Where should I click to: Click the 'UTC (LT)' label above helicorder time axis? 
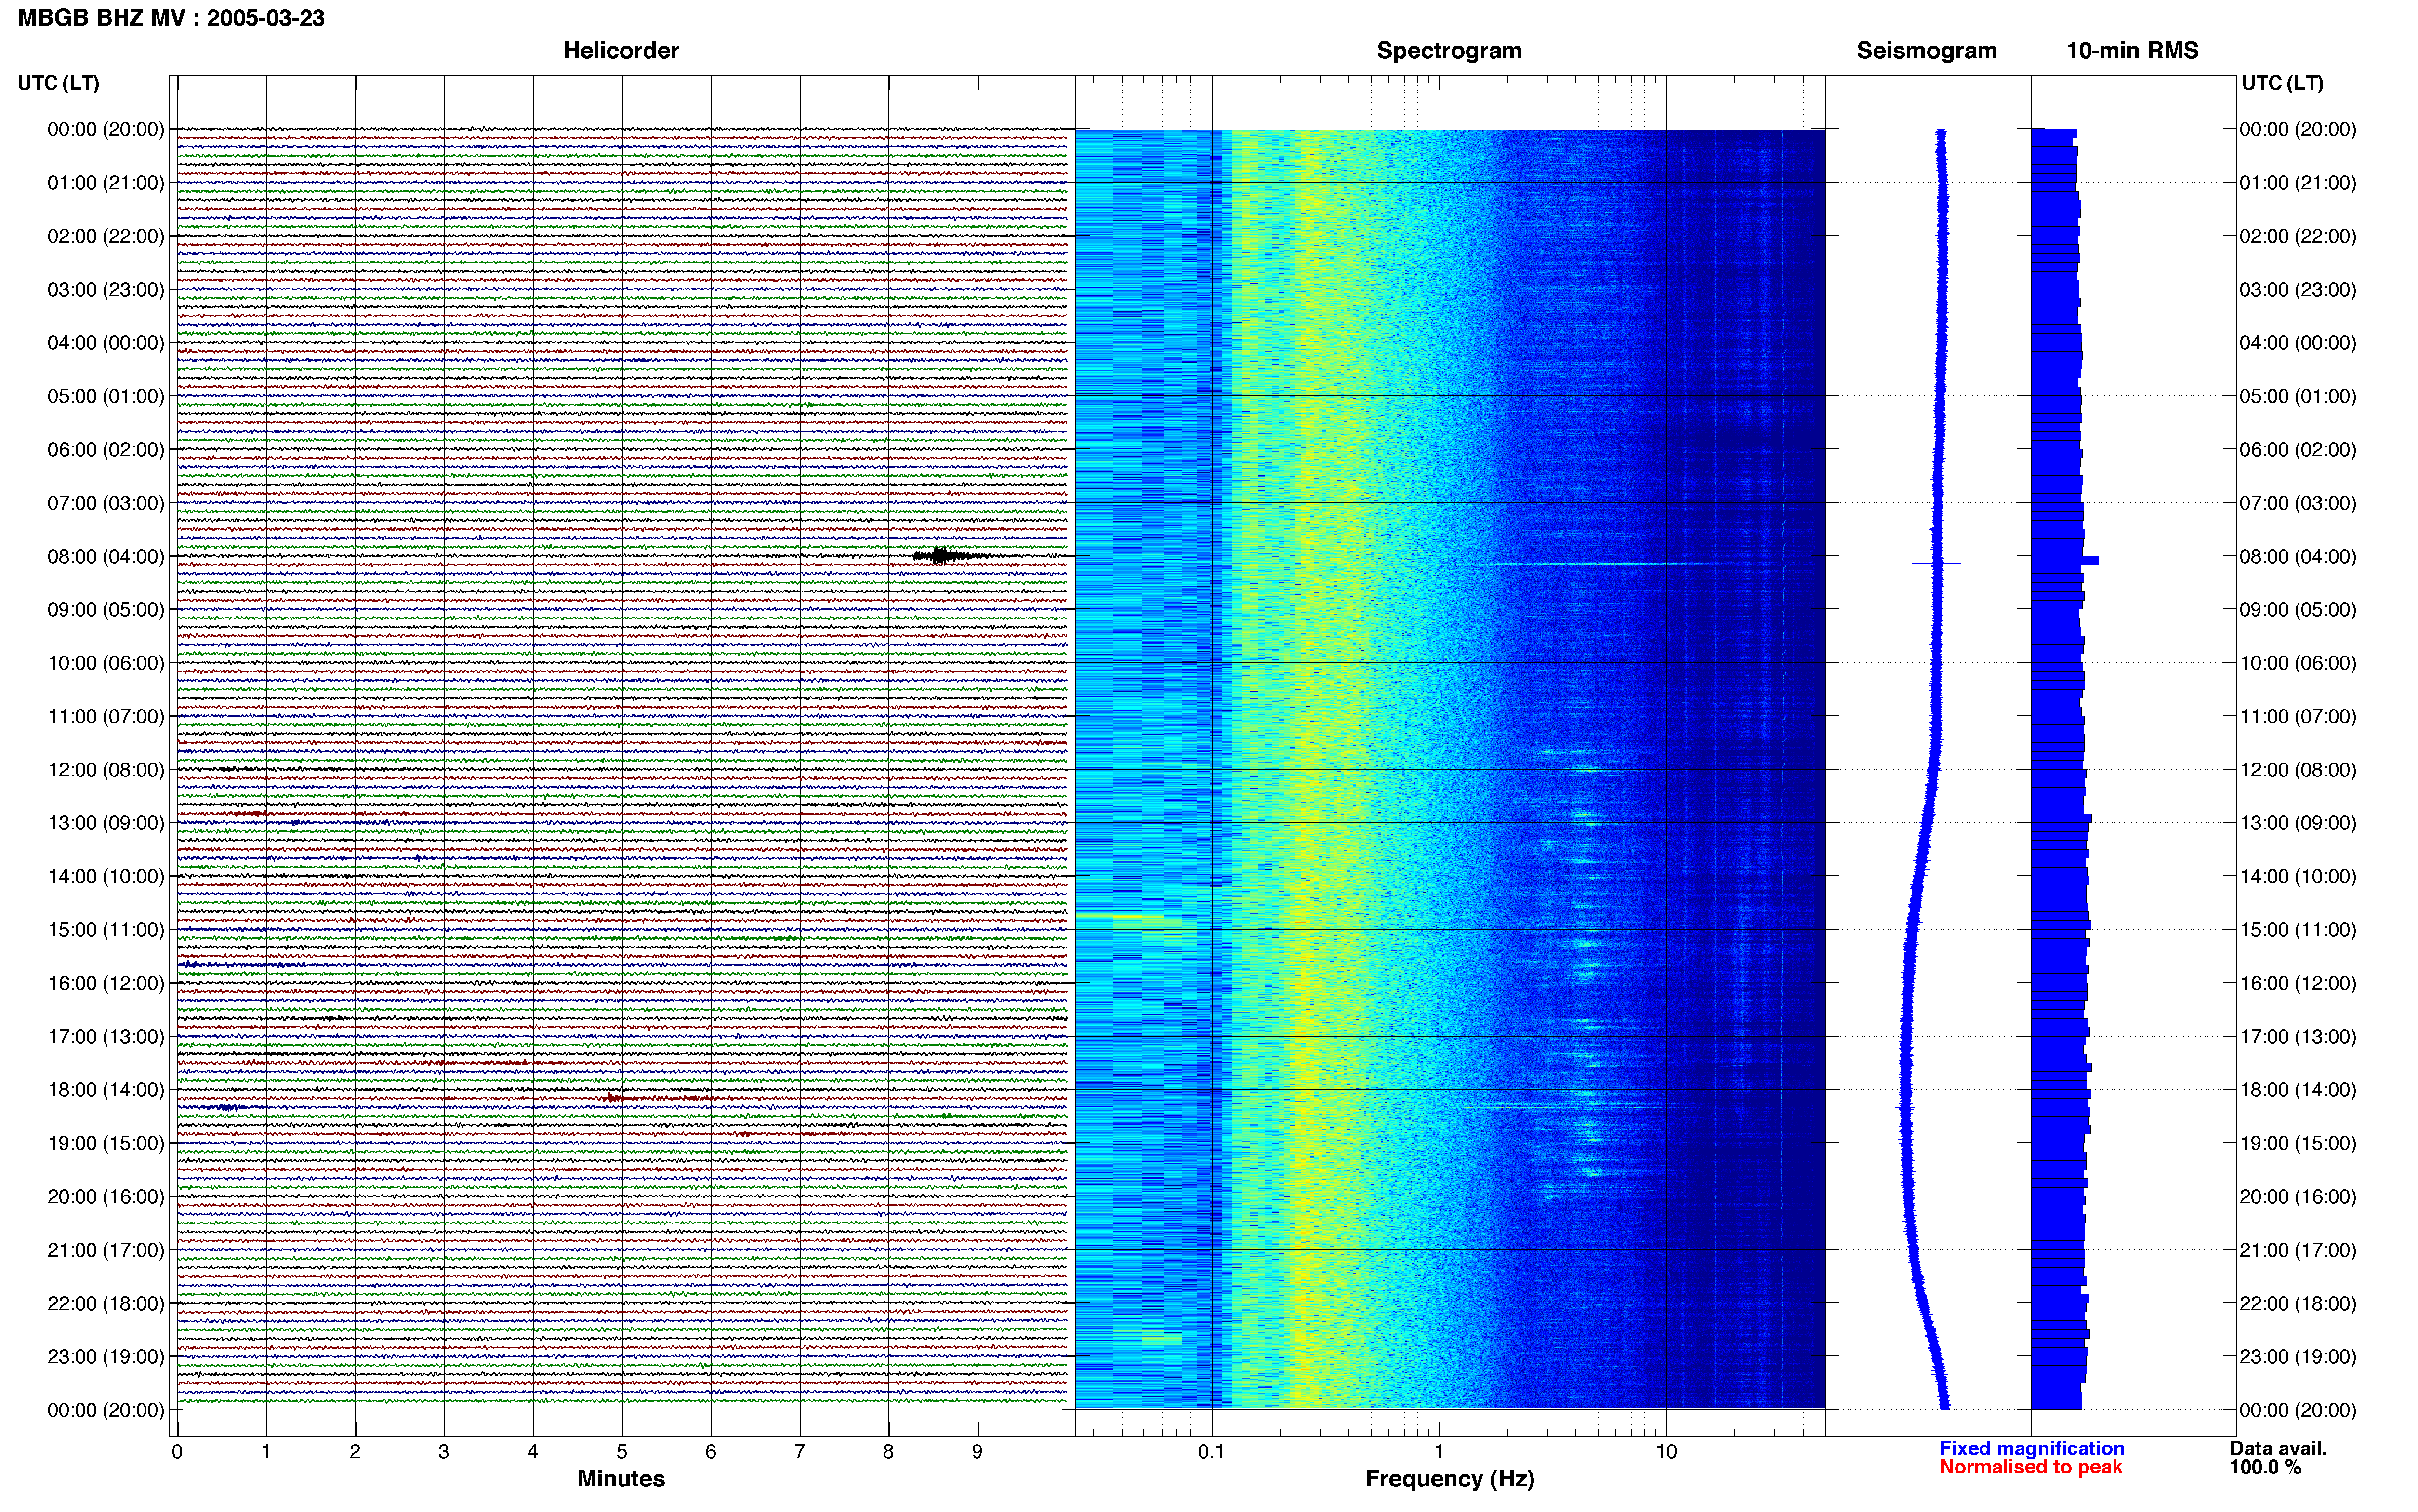(x=58, y=83)
